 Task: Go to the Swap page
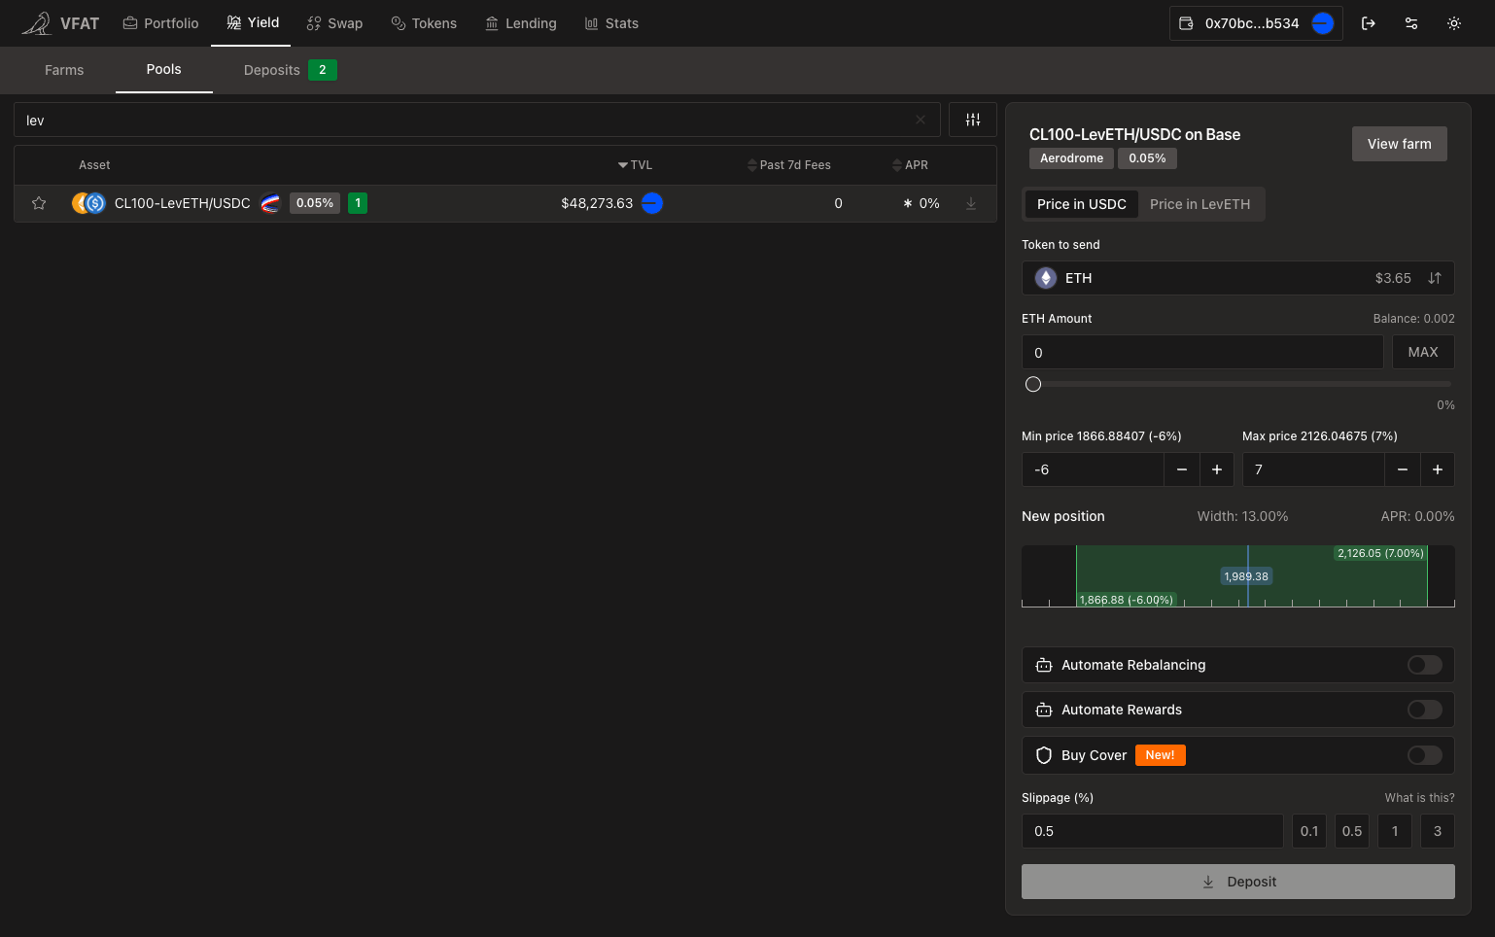(x=334, y=23)
